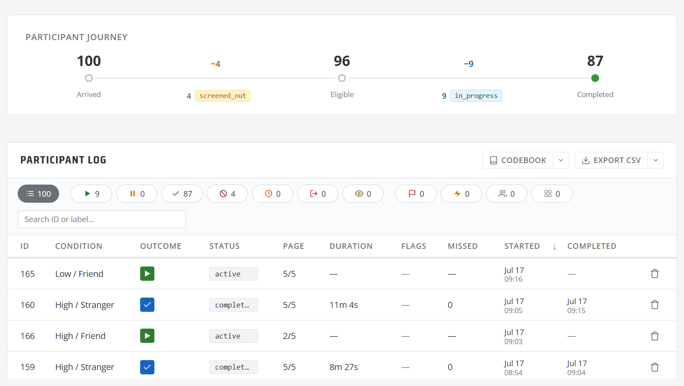Click the Export CSV button
Image resolution: width=684 pixels, height=386 pixels.
[x=611, y=160]
